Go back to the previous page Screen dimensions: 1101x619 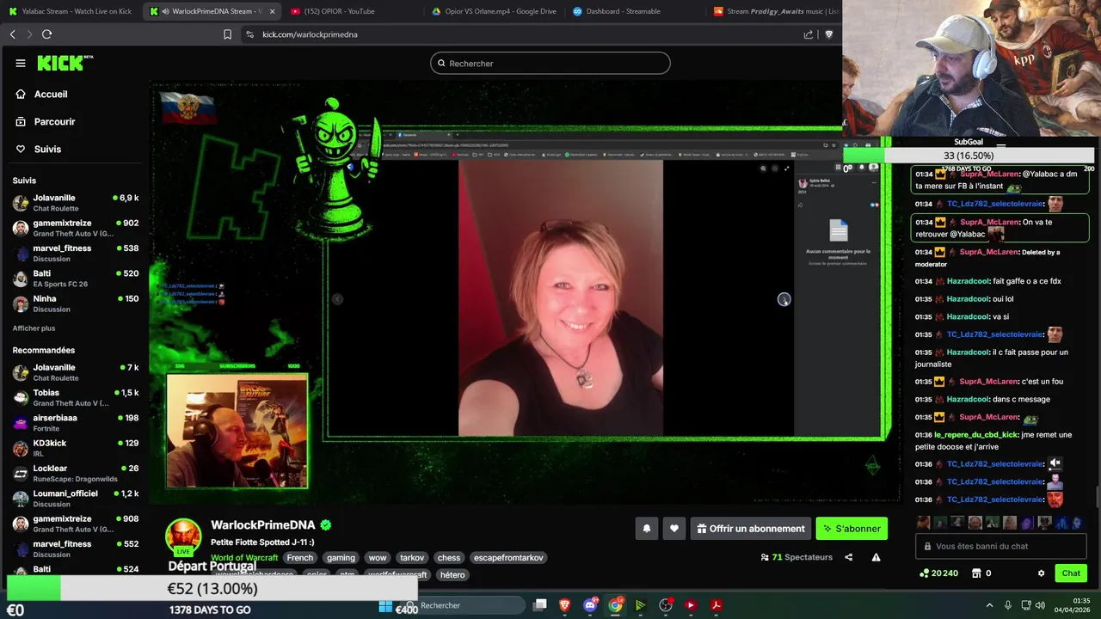click(x=12, y=34)
